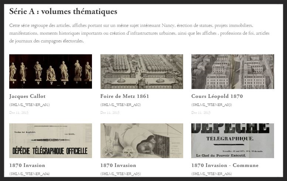Open the Foire de Metz 1861 engraving thumbnail
Screen dimensions: 287x181
[x=142, y=72]
